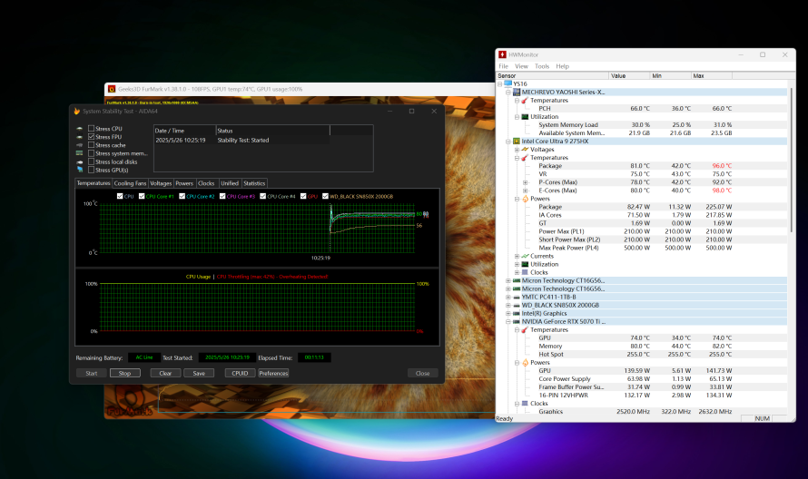The width and height of the screenshot is (808, 479).
Task: Expand the Voltages node under Intel CPU
Action: point(516,150)
